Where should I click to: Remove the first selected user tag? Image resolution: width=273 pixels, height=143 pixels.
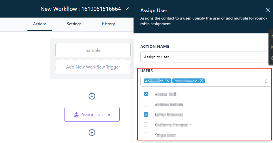point(168,81)
